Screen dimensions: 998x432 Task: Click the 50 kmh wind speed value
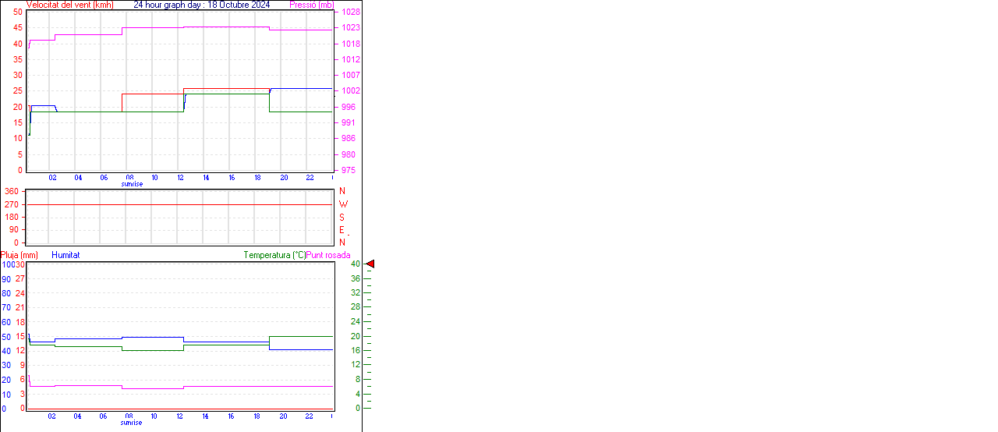[x=18, y=12]
